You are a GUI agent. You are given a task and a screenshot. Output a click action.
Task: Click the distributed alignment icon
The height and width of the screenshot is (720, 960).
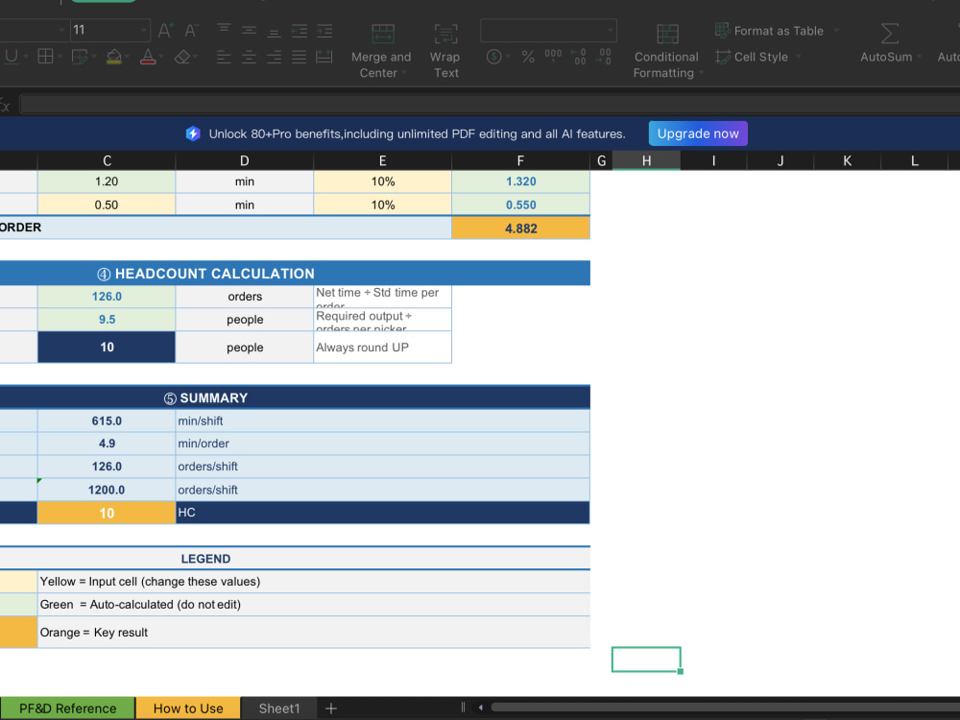coord(324,57)
